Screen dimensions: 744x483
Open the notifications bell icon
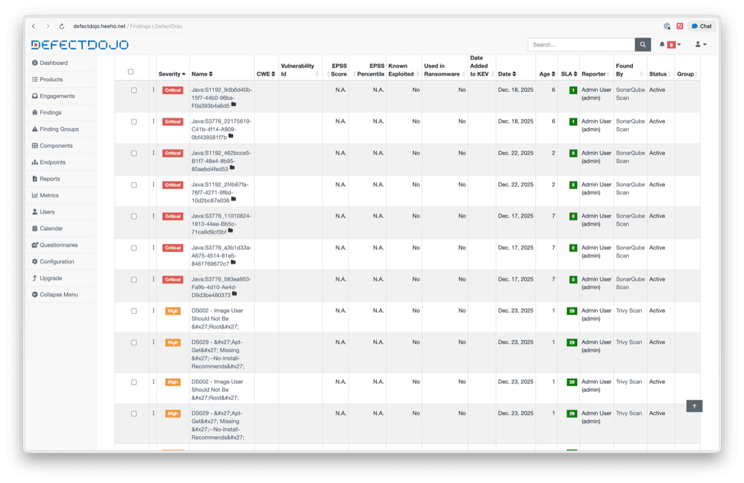(x=662, y=45)
